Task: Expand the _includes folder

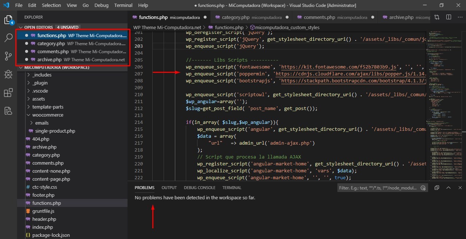Action: 29,75
